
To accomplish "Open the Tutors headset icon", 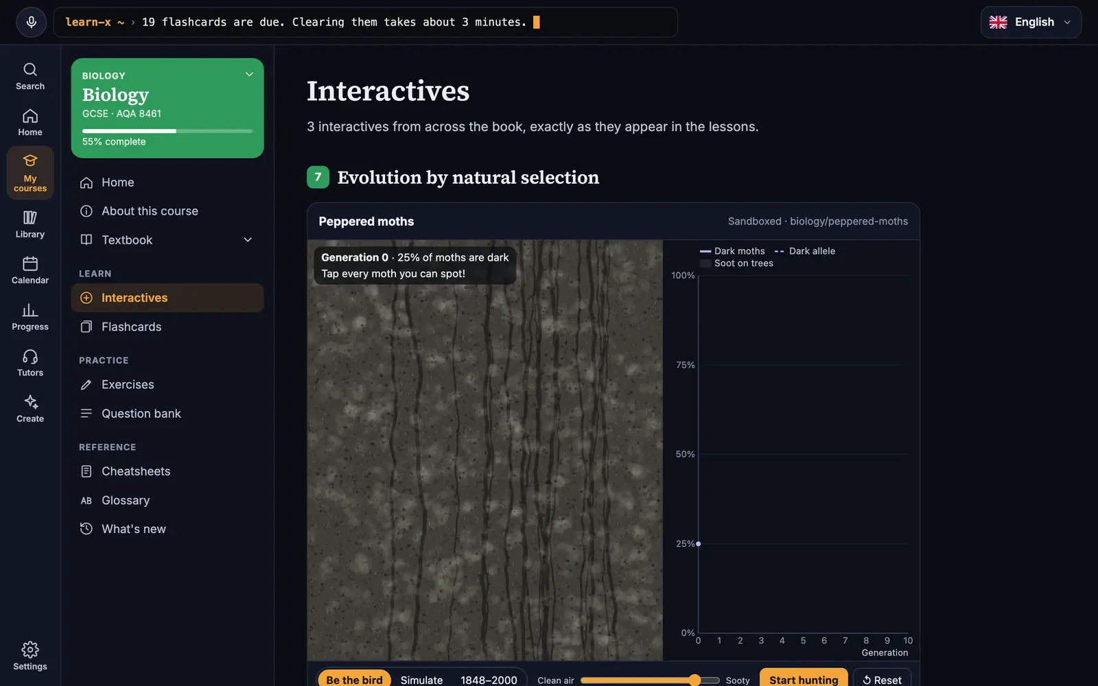I will point(30,363).
